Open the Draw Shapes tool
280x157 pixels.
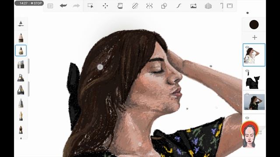tap(164, 6)
